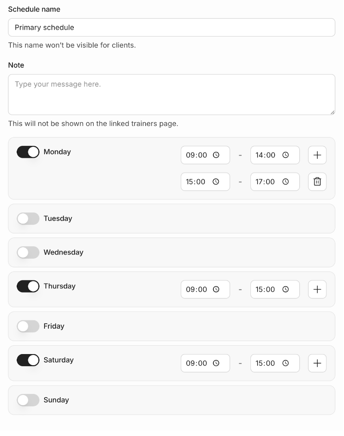
Task: Open clock picker for Thursday 15:00 end
Action: [286, 289]
